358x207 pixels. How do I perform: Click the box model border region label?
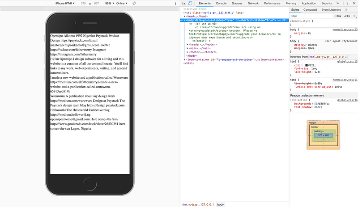point(315,127)
